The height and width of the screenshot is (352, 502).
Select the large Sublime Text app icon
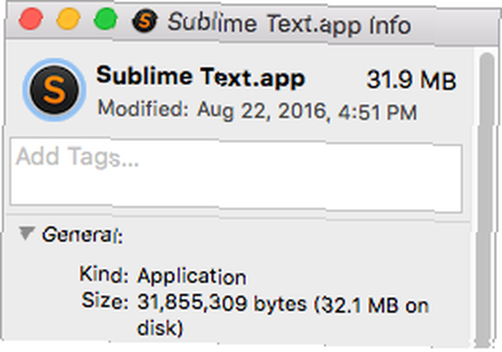tap(54, 90)
